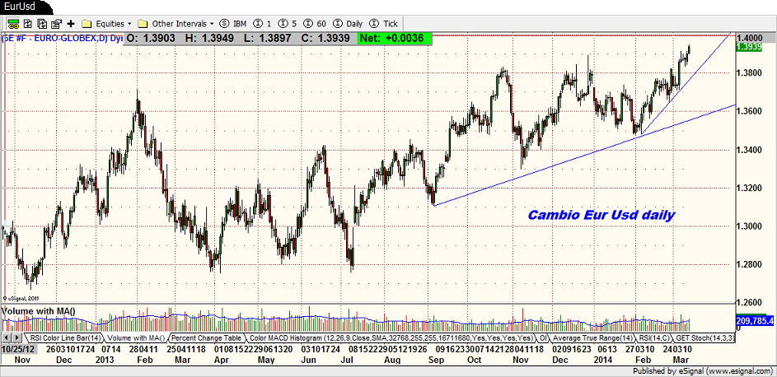This screenshot has height=377, width=777.
Task: Click the blue 209,785.4 volume value marker
Action: pyautogui.click(x=756, y=321)
